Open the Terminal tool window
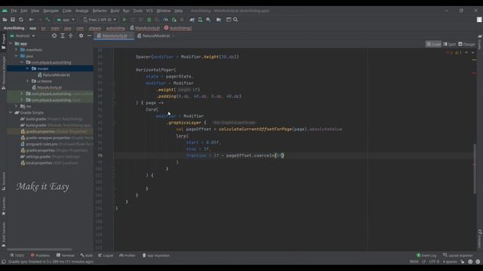 66,255
